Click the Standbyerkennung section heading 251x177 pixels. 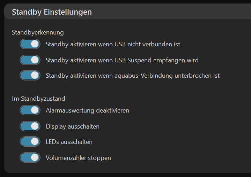[x=38, y=32]
